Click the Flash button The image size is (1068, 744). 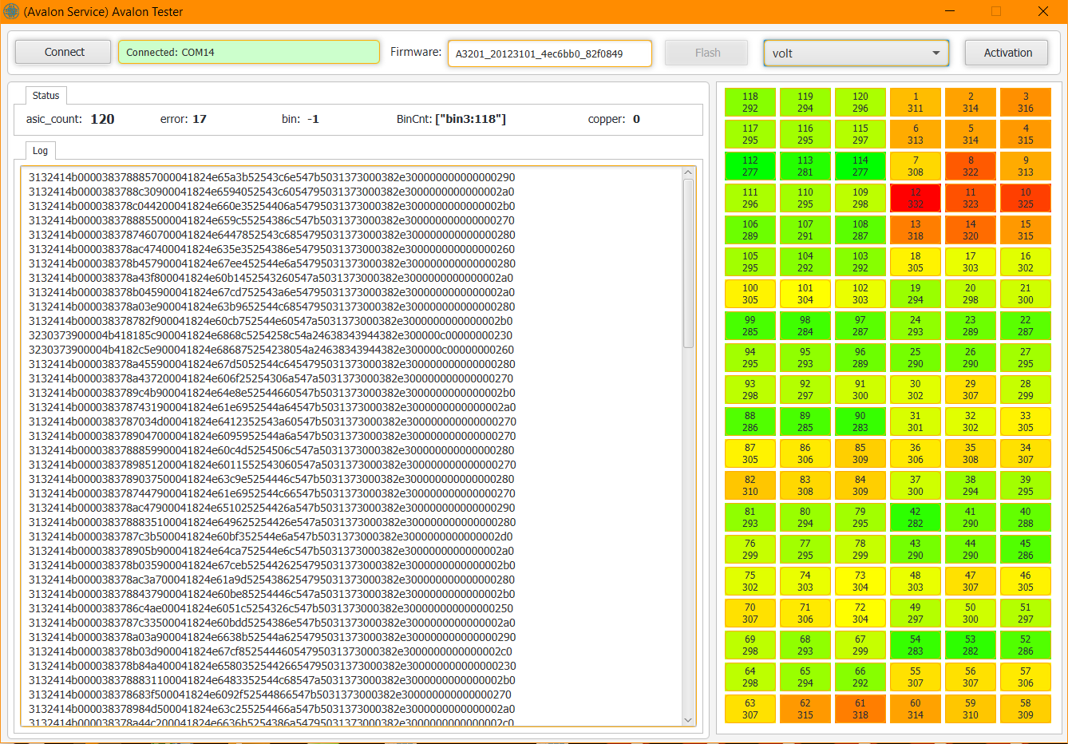pos(707,53)
